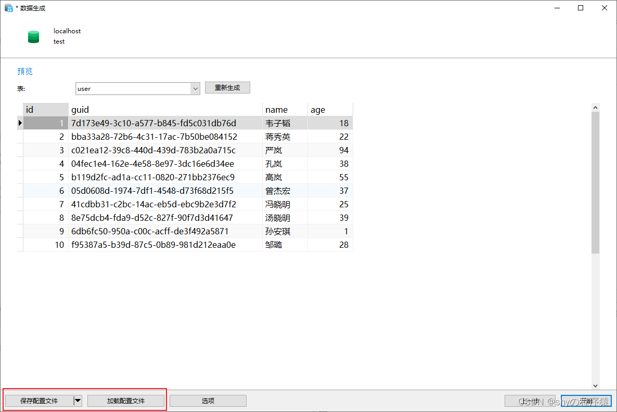Click the 预览 preview heading
The height and width of the screenshot is (412, 617).
click(x=25, y=71)
